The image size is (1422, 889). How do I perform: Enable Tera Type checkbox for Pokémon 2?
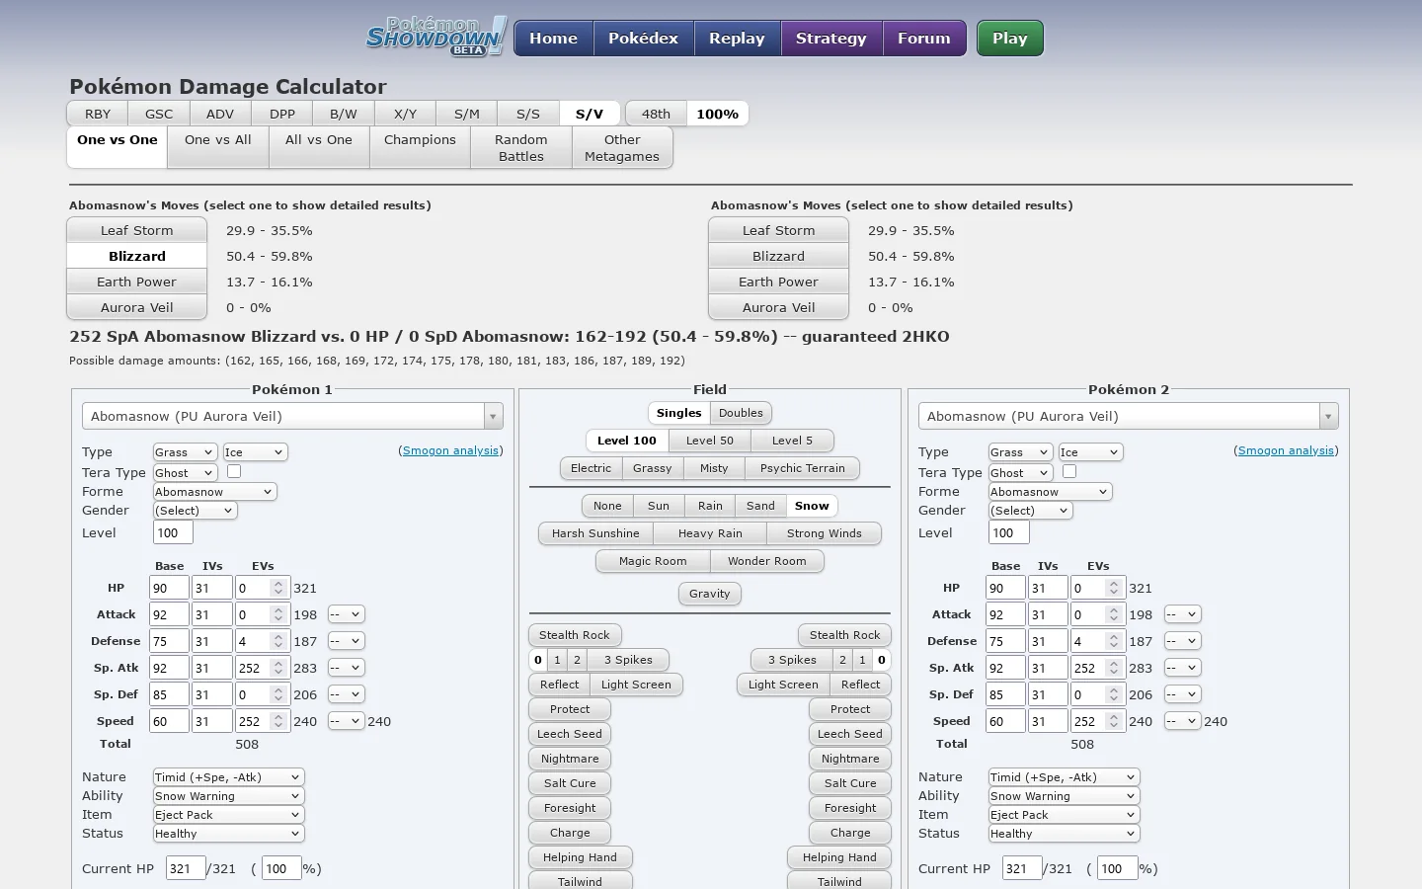(x=1069, y=472)
